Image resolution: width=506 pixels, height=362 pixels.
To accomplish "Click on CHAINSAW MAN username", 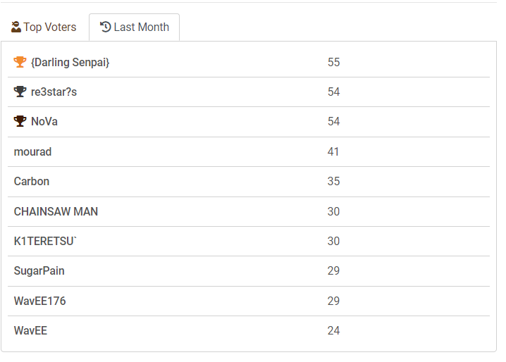I will tap(56, 211).
